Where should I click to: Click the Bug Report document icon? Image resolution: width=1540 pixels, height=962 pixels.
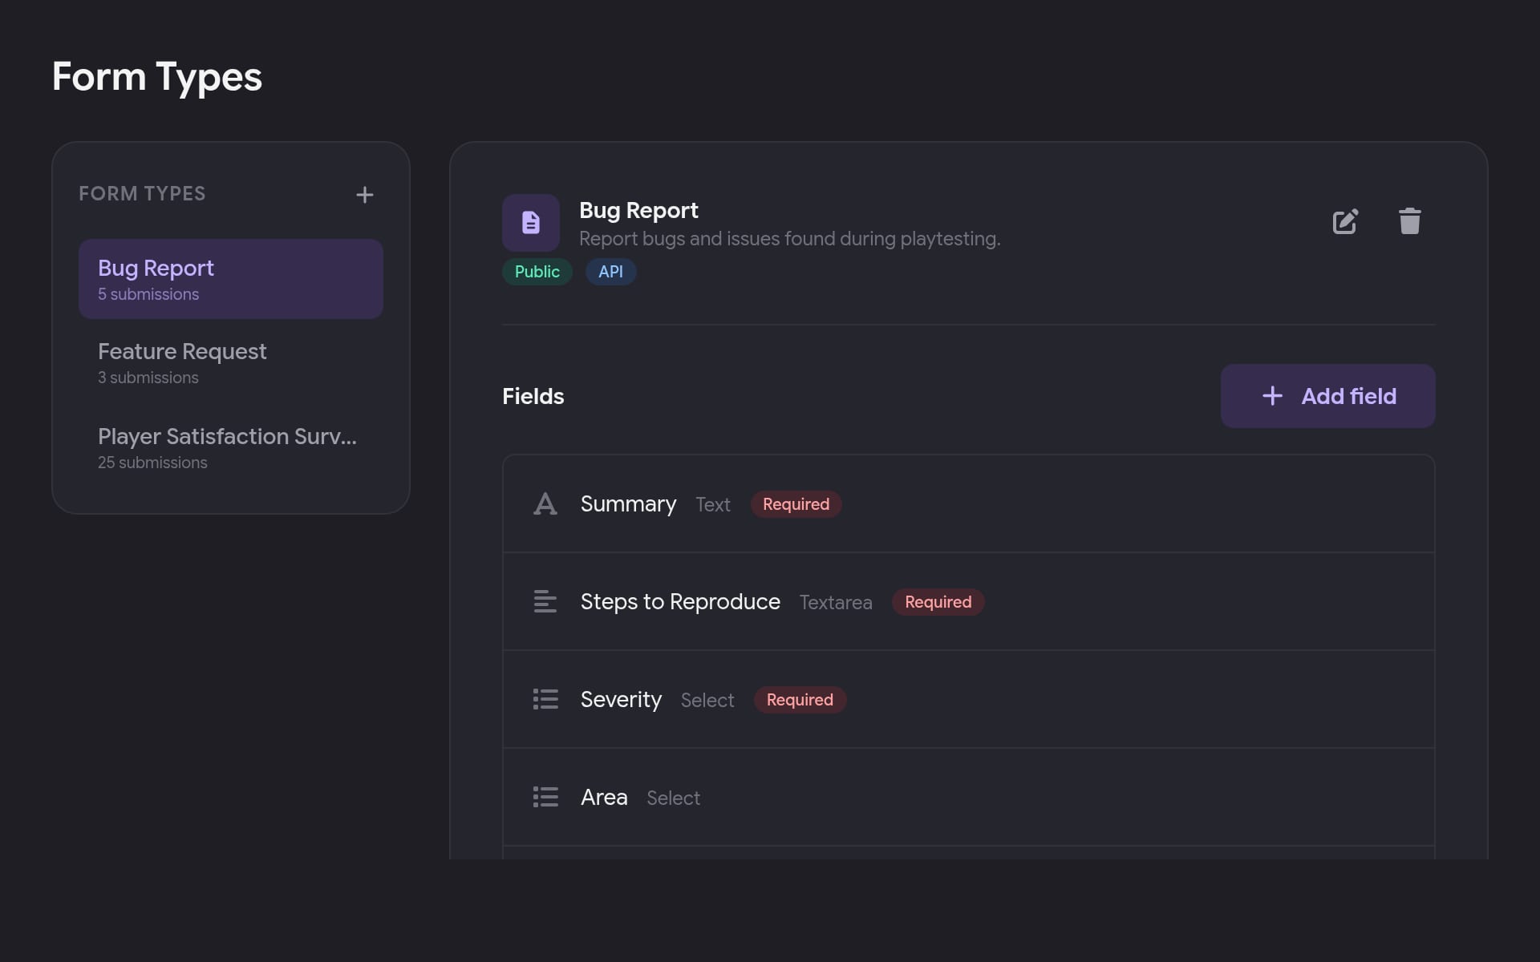pos(531,223)
